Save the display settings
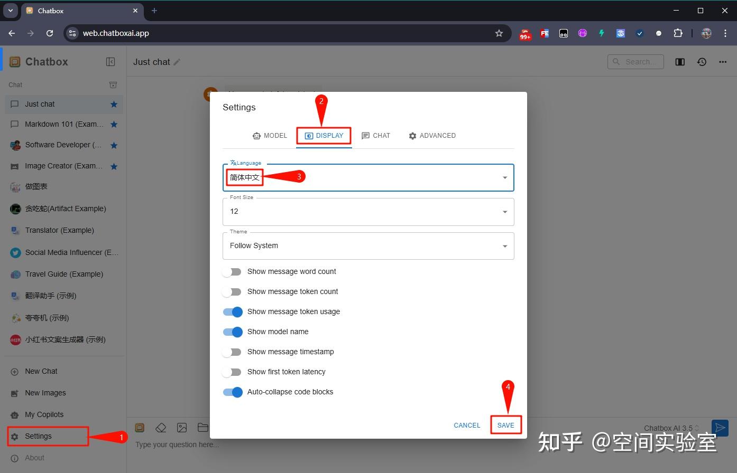The width and height of the screenshot is (737, 473). point(505,424)
